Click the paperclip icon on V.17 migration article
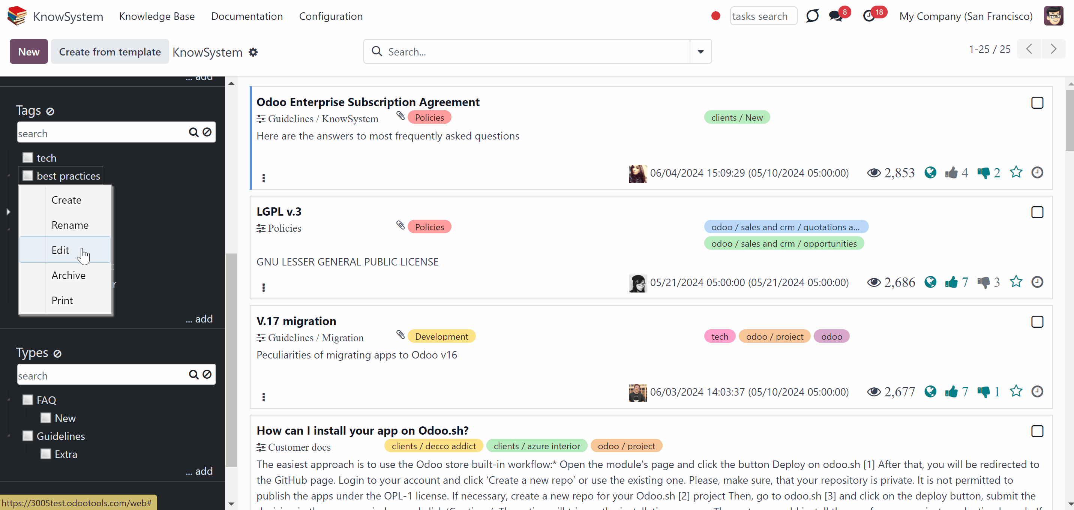1074x510 pixels. [x=400, y=335]
